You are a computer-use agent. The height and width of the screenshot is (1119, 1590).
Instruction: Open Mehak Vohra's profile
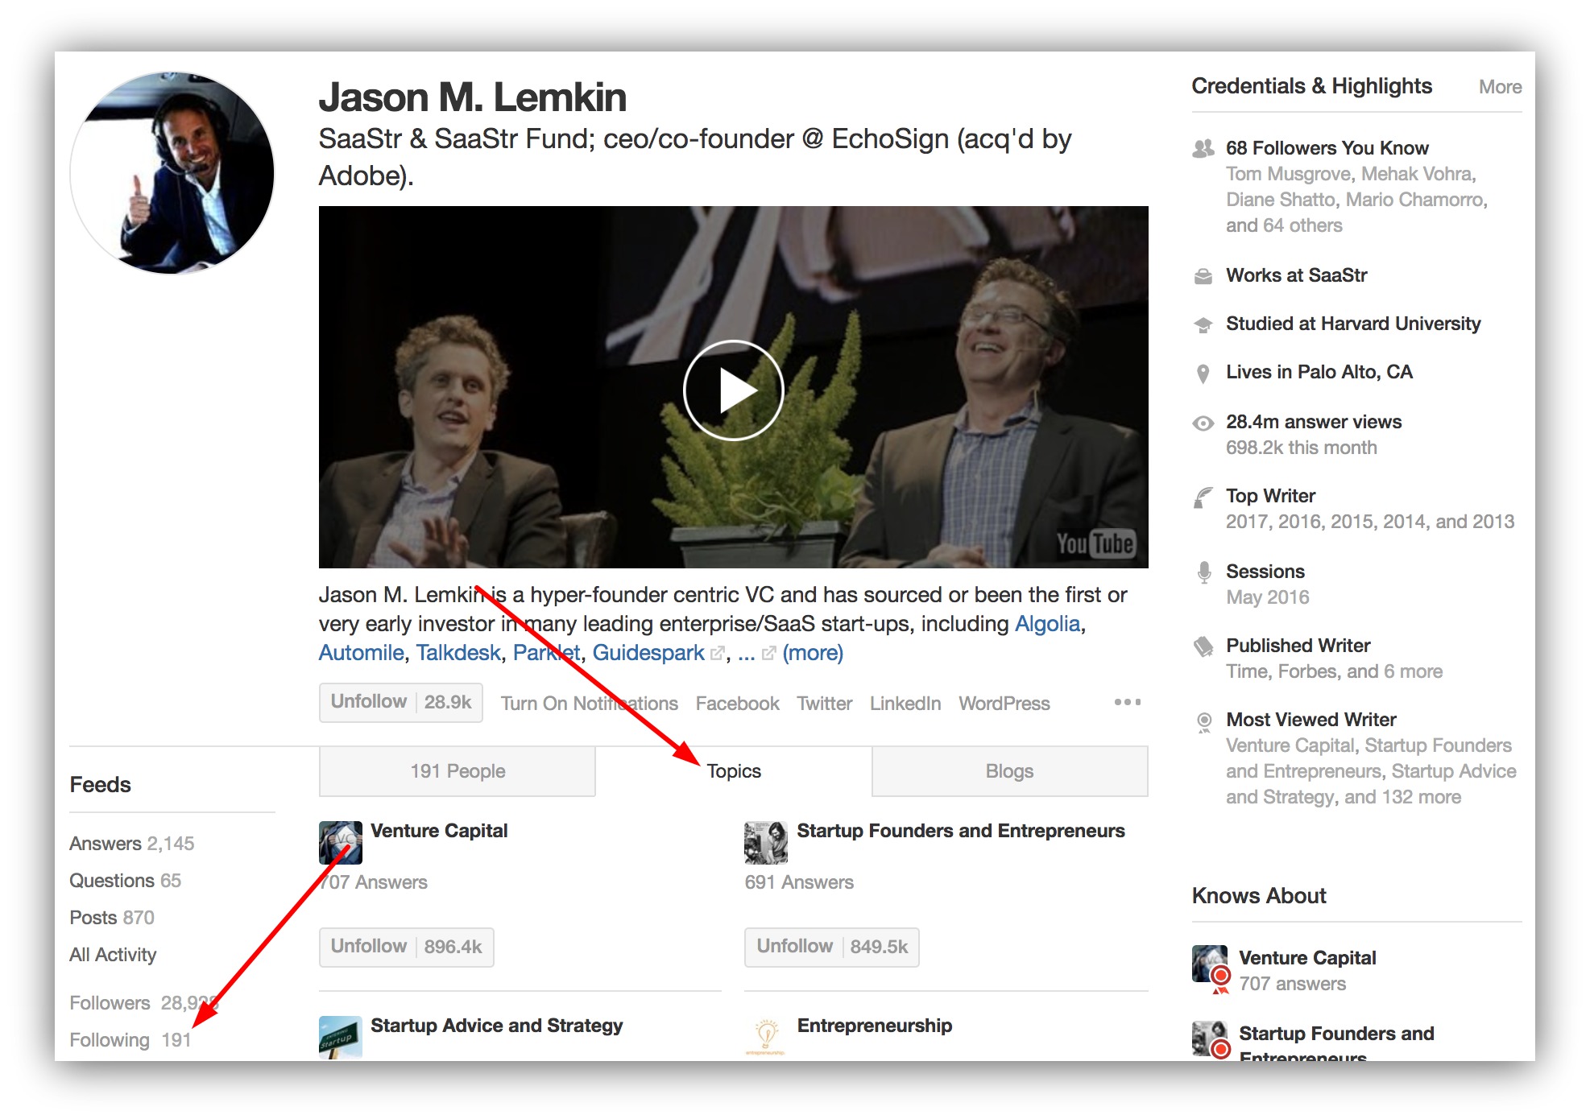[x=1418, y=174]
